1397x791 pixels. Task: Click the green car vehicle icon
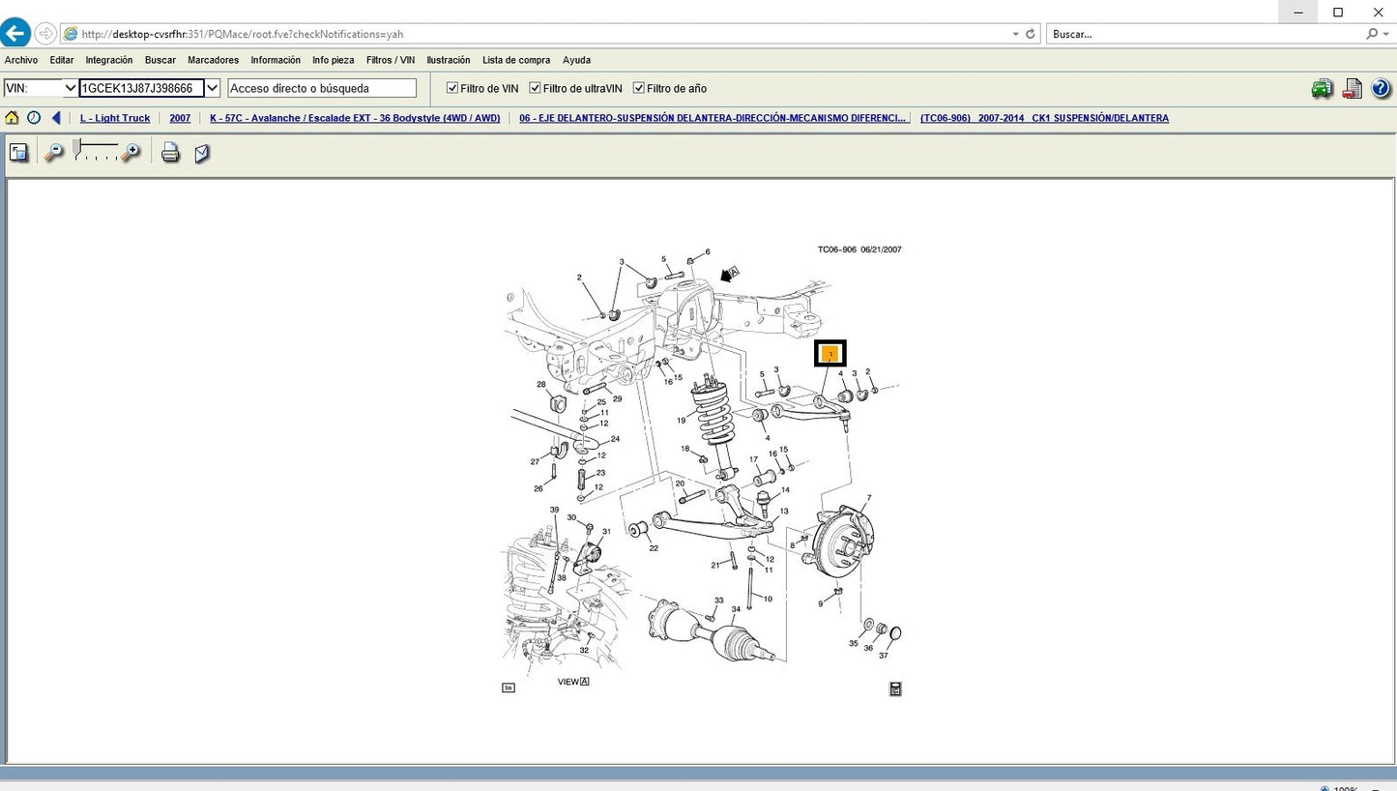pos(1322,89)
